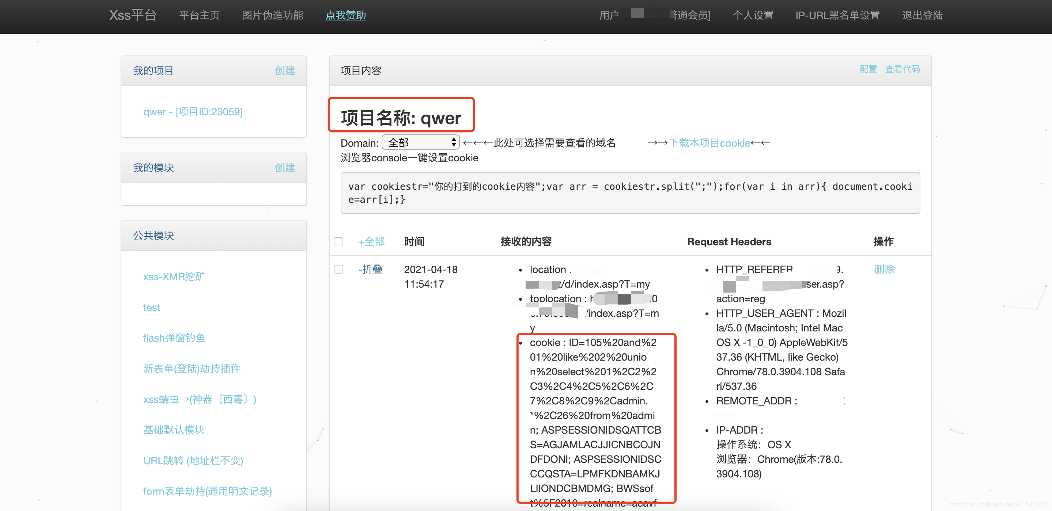The width and height of the screenshot is (1052, 511).
Task: Click the HTTP_USER_AGENT entry text
Action: tap(782, 350)
